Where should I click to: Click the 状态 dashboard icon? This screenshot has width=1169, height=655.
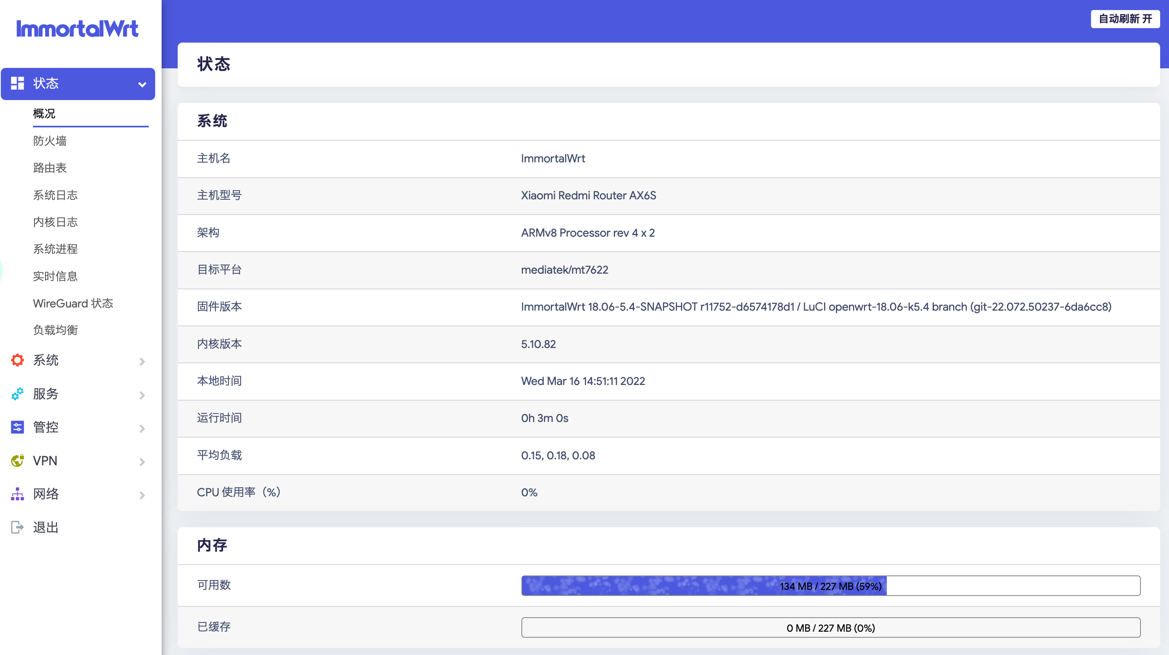pos(17,84)
